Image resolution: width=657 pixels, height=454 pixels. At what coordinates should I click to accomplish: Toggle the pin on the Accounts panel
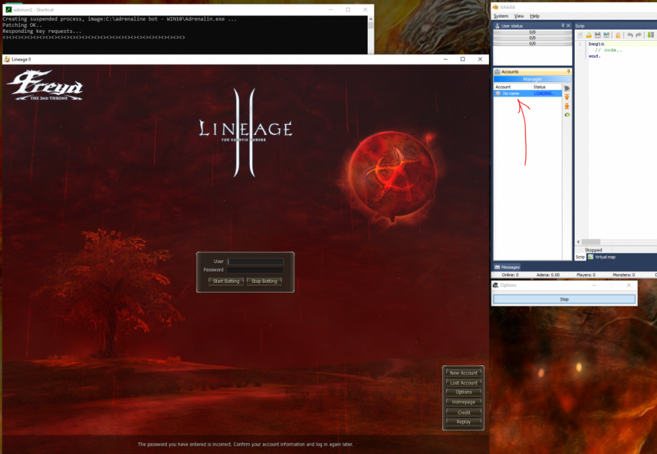click(568, 71)
